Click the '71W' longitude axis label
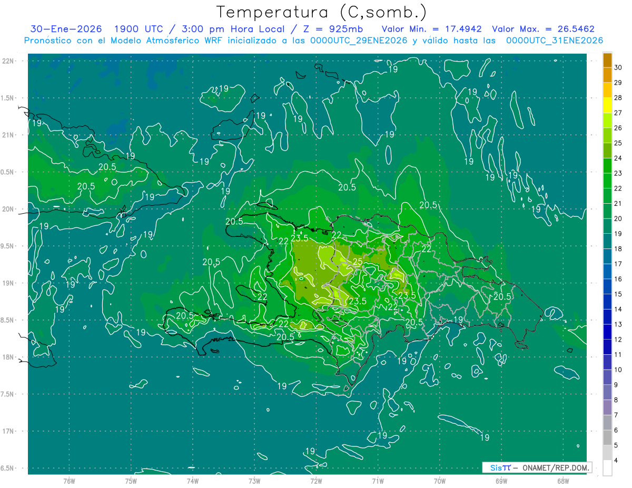 point(378,480)
